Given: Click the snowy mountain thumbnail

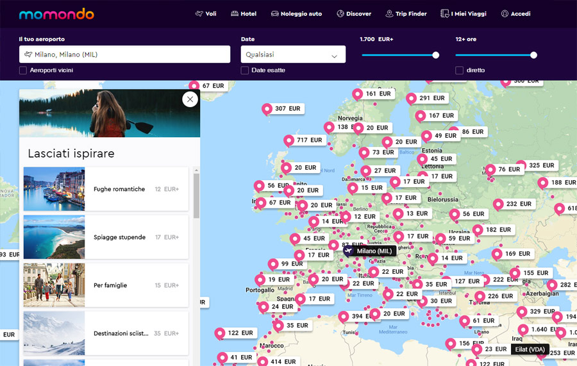Looking at the screenshot, I should coord(54,333).
